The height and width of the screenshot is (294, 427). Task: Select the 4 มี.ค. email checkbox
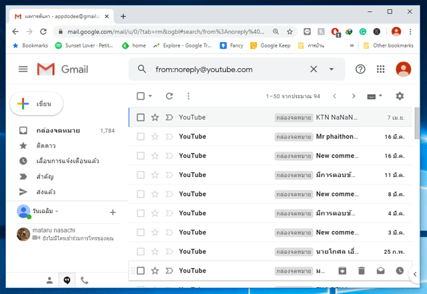[141, 213]
